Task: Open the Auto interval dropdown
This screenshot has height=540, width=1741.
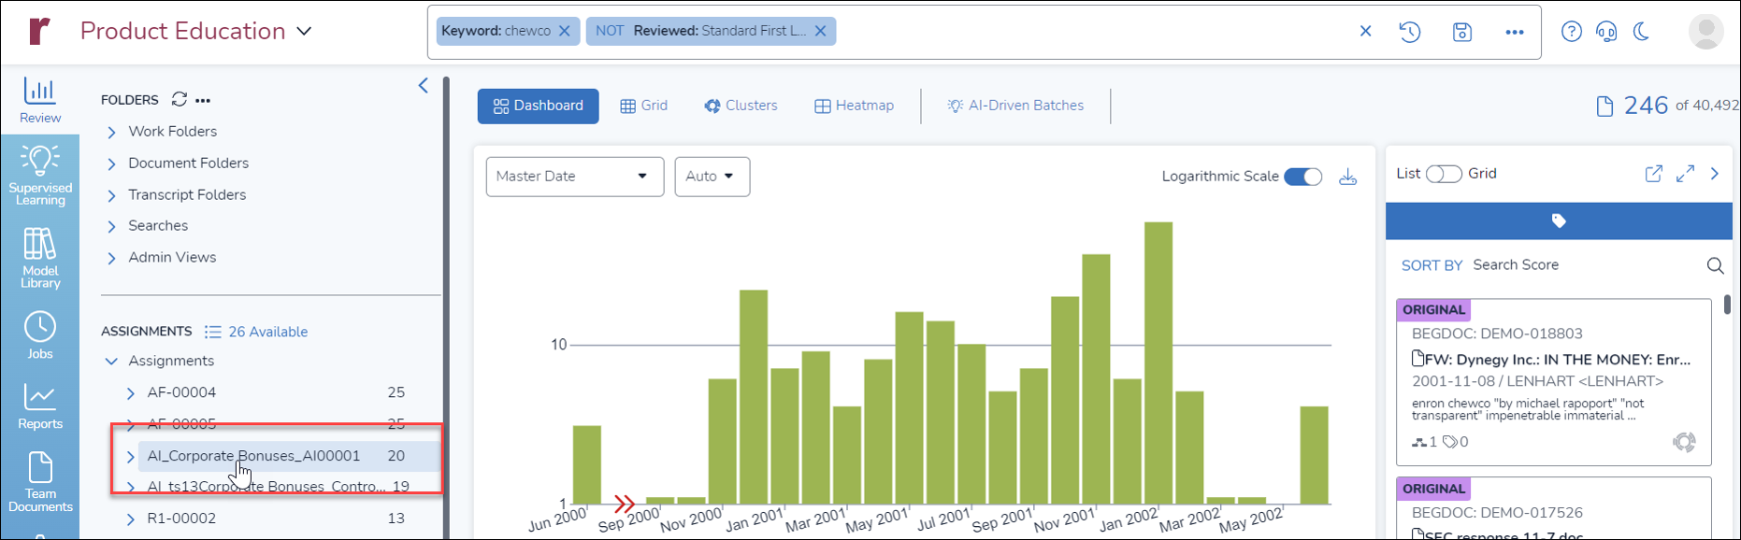Action: click(712, 177)
